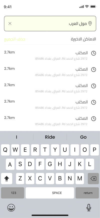This screenshot has height=218, width=100.
Task: Choose the 'Ride' keyboard suggestion
Action: [x=50, y=137]
